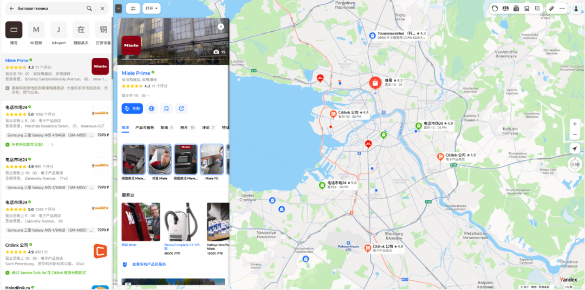Open Miele Prime website via globe icon

click(x=151, y=109)
